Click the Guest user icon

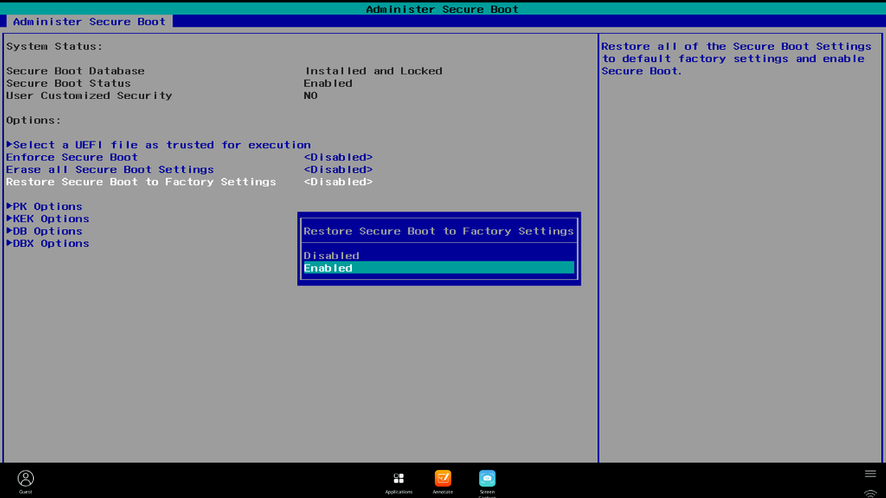26,479
